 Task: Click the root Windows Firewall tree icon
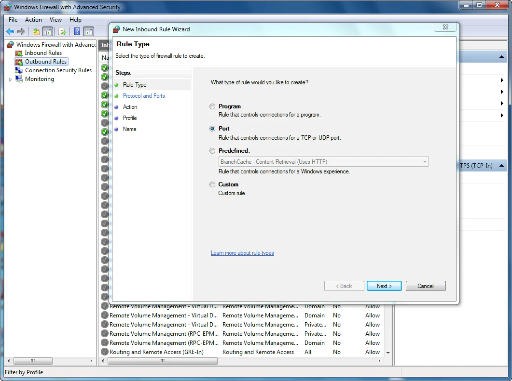tap(11, 45)
